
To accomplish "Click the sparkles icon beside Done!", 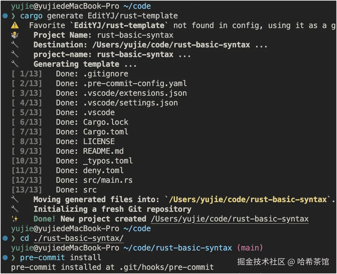I will click(x=15, y=219).
